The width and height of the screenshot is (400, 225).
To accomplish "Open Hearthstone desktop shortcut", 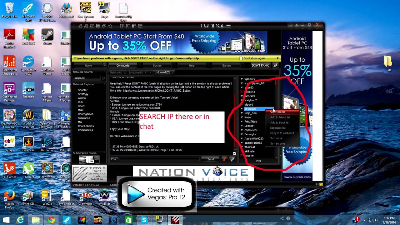I will coord(47,170).
